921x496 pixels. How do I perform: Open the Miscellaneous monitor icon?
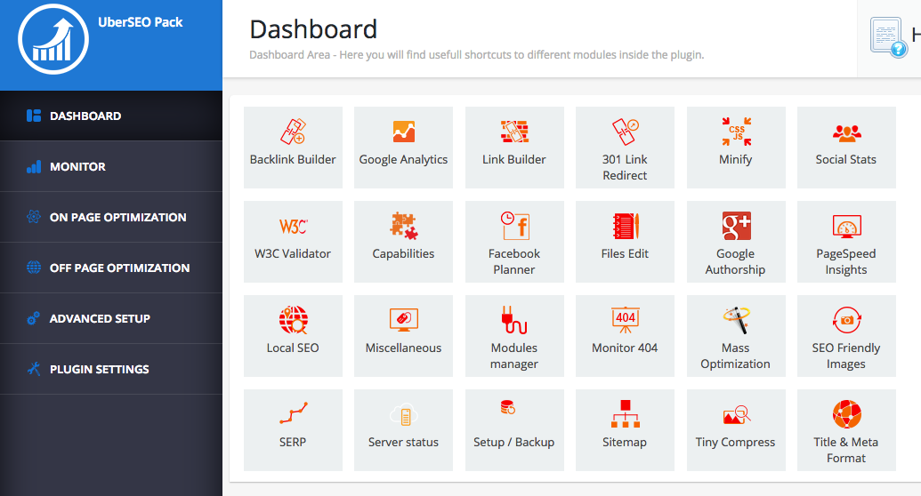[x=403, y=320]
